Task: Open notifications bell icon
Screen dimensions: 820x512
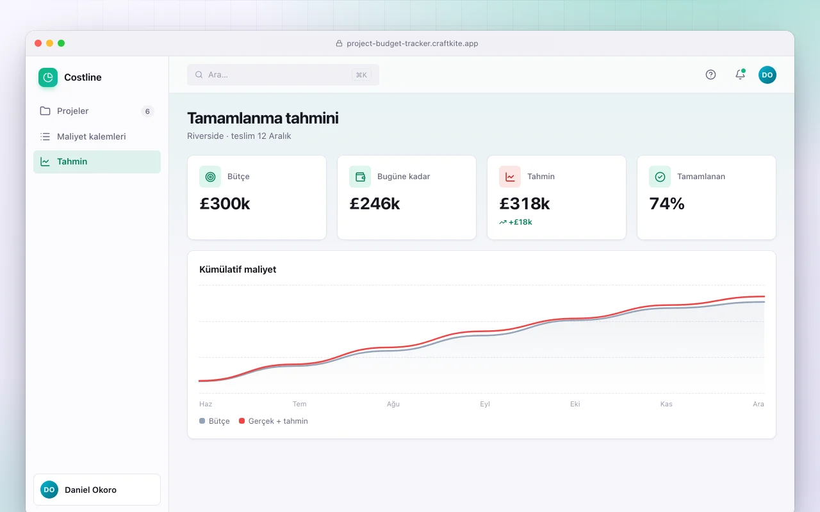Action: [740, 75]
